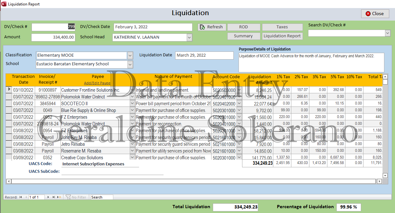Click the No Filter indicator

point(76,197)
